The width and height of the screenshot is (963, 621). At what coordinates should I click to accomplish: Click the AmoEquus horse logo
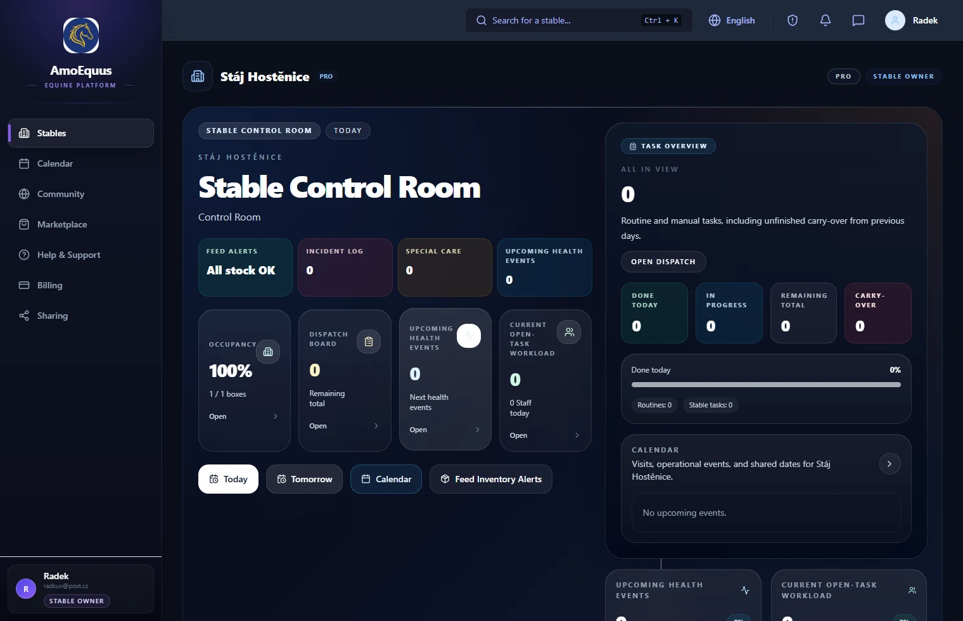81,35
